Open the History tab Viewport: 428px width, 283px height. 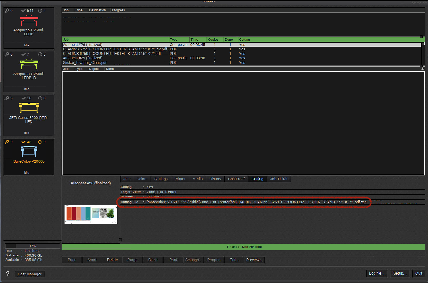215,179
